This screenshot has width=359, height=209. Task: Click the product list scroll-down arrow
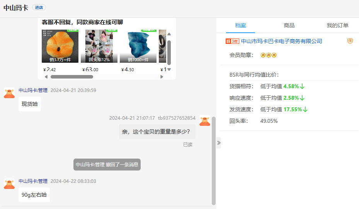169,69
